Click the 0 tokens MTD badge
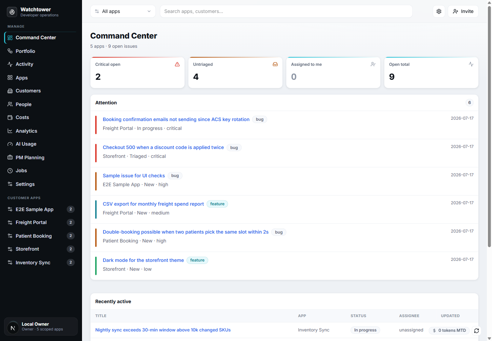 pyautogui.click(x=449, y=330)
